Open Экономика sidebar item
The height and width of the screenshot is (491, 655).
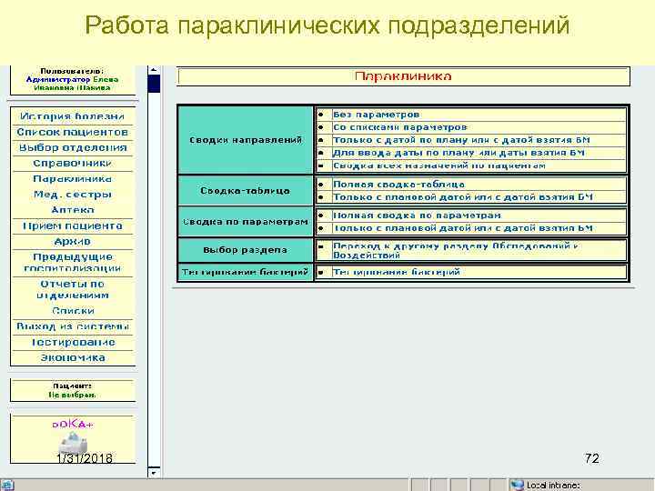tap(72, 358)
